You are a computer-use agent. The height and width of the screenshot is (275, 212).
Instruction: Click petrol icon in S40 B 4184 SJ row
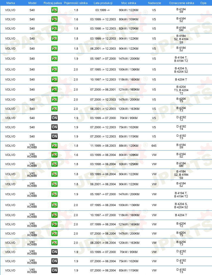(54, 48)
